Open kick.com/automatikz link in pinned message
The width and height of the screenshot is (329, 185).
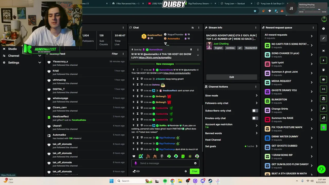point(155,58)
